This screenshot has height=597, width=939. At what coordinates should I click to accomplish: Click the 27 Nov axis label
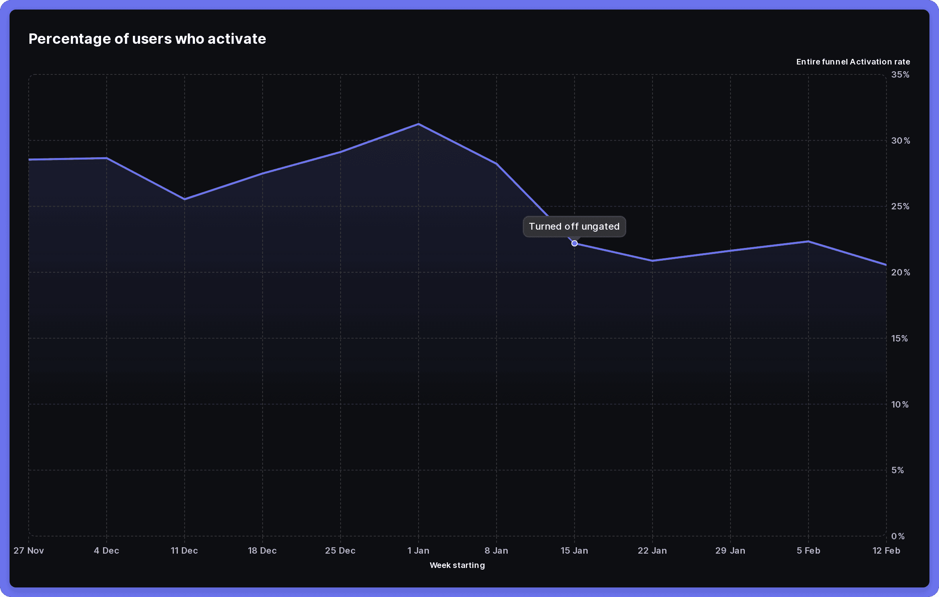pos(28,550)
